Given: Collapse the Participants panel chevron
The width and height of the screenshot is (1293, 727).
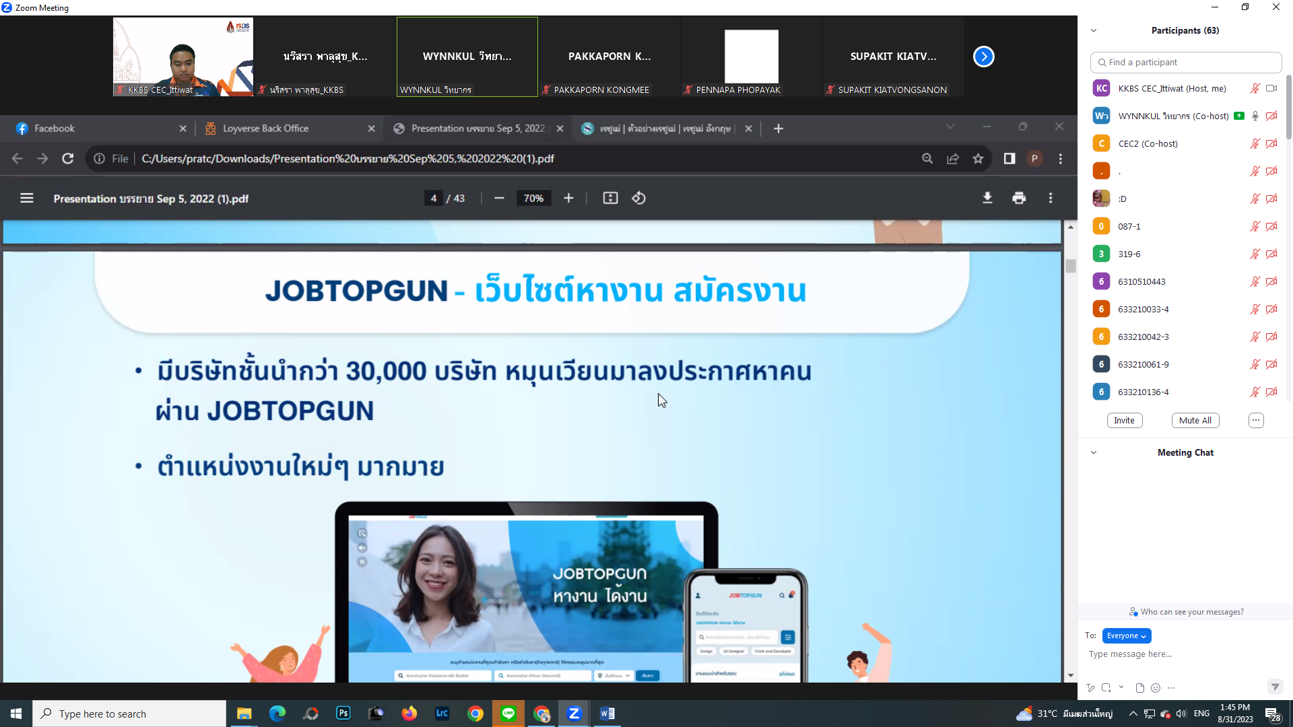Looking at the screenshot, I should (x=1094, y=30).
